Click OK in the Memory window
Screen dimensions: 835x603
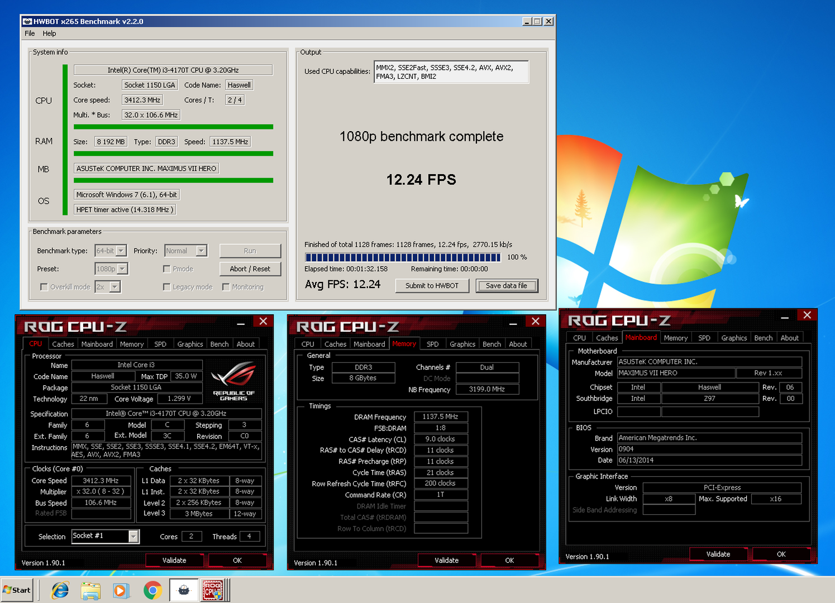[x=509, y=560]
